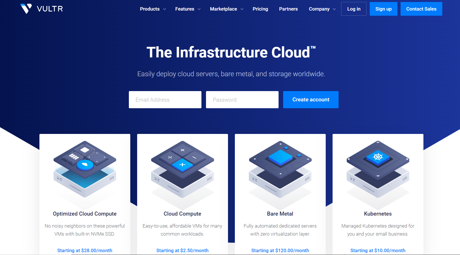Open the Optimized Cloud Compute title
The height and width of the screenshot is (255, 460).
pyautogui.click(x=85, y=214)
